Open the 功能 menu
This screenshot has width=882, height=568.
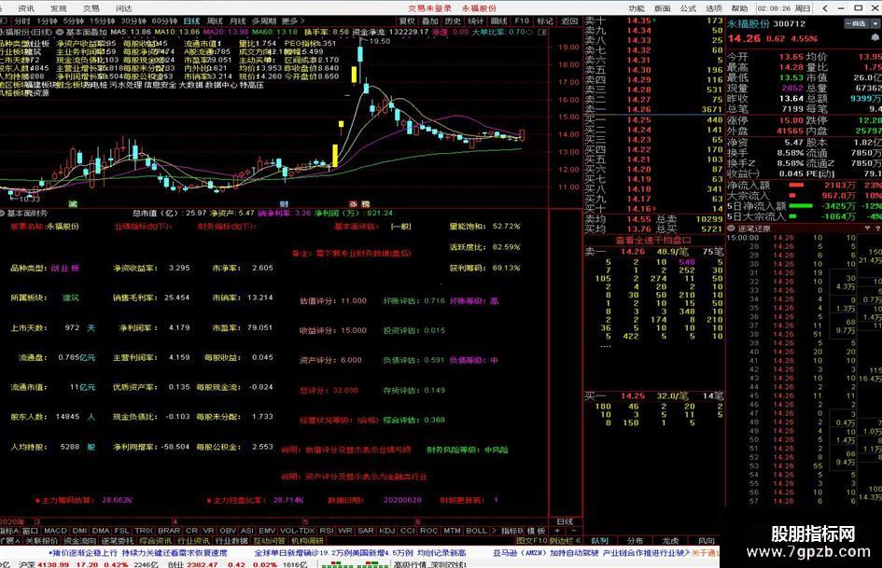[x=637, y=8]
